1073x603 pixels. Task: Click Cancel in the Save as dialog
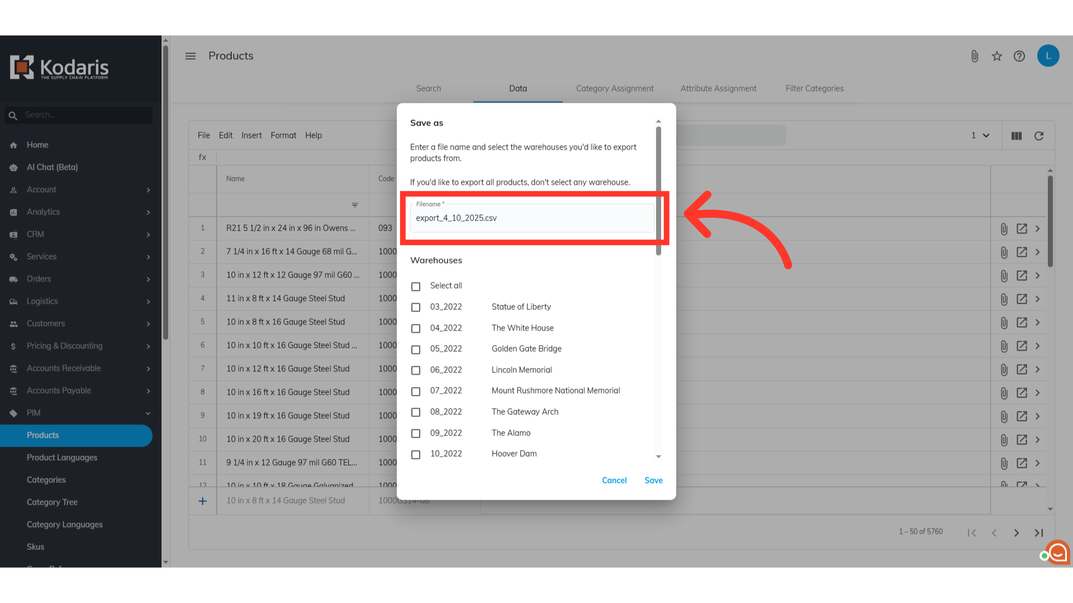[x=614, y=480]
